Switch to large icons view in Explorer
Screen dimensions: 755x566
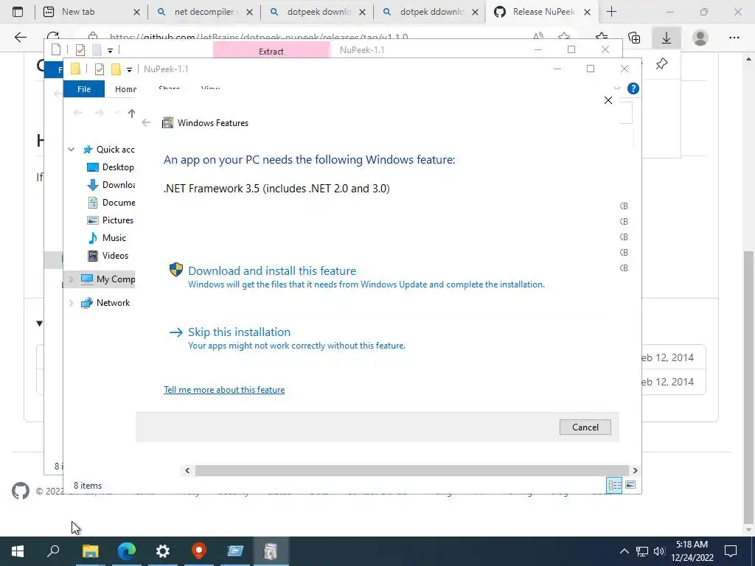pyautogui.click(x=630, y=485)
